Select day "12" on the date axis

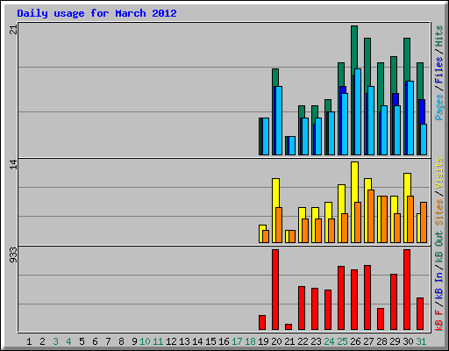coord(171,341)
